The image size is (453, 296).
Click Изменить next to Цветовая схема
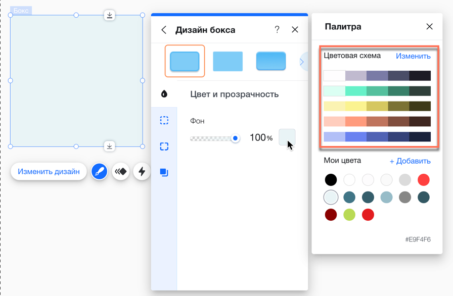(x=413, y=56)
